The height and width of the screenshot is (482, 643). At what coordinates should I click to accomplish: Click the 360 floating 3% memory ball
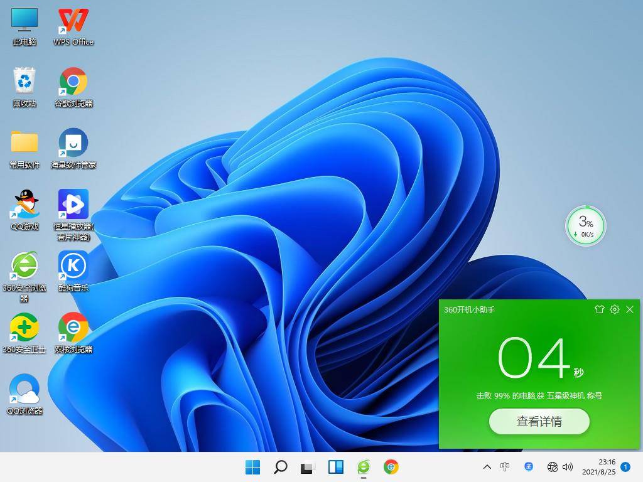point(585,226)
